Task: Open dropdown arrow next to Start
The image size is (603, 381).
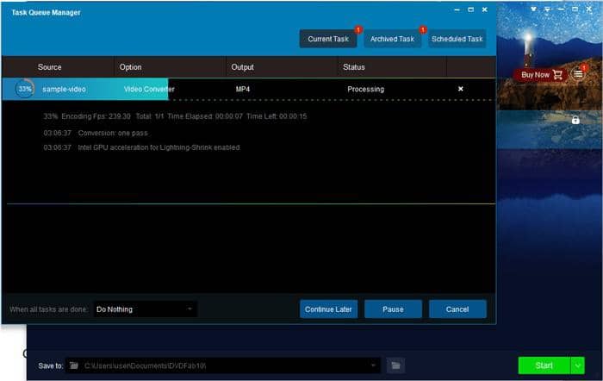Action: (577, 365)
